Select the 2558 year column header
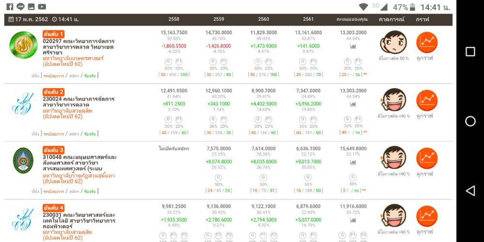This screenshot has width=484, height=242. click(174, 19)
